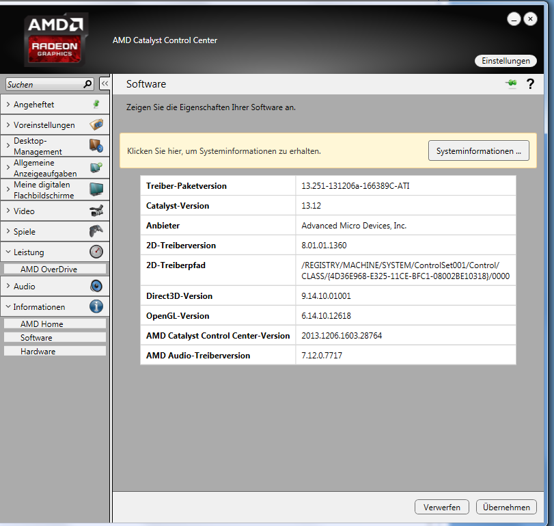
Task: Collapse the Leistung section
Action: (x=8, y=252)
